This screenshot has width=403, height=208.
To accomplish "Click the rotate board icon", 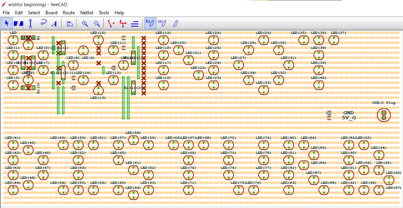I will (x=70, y=23).
